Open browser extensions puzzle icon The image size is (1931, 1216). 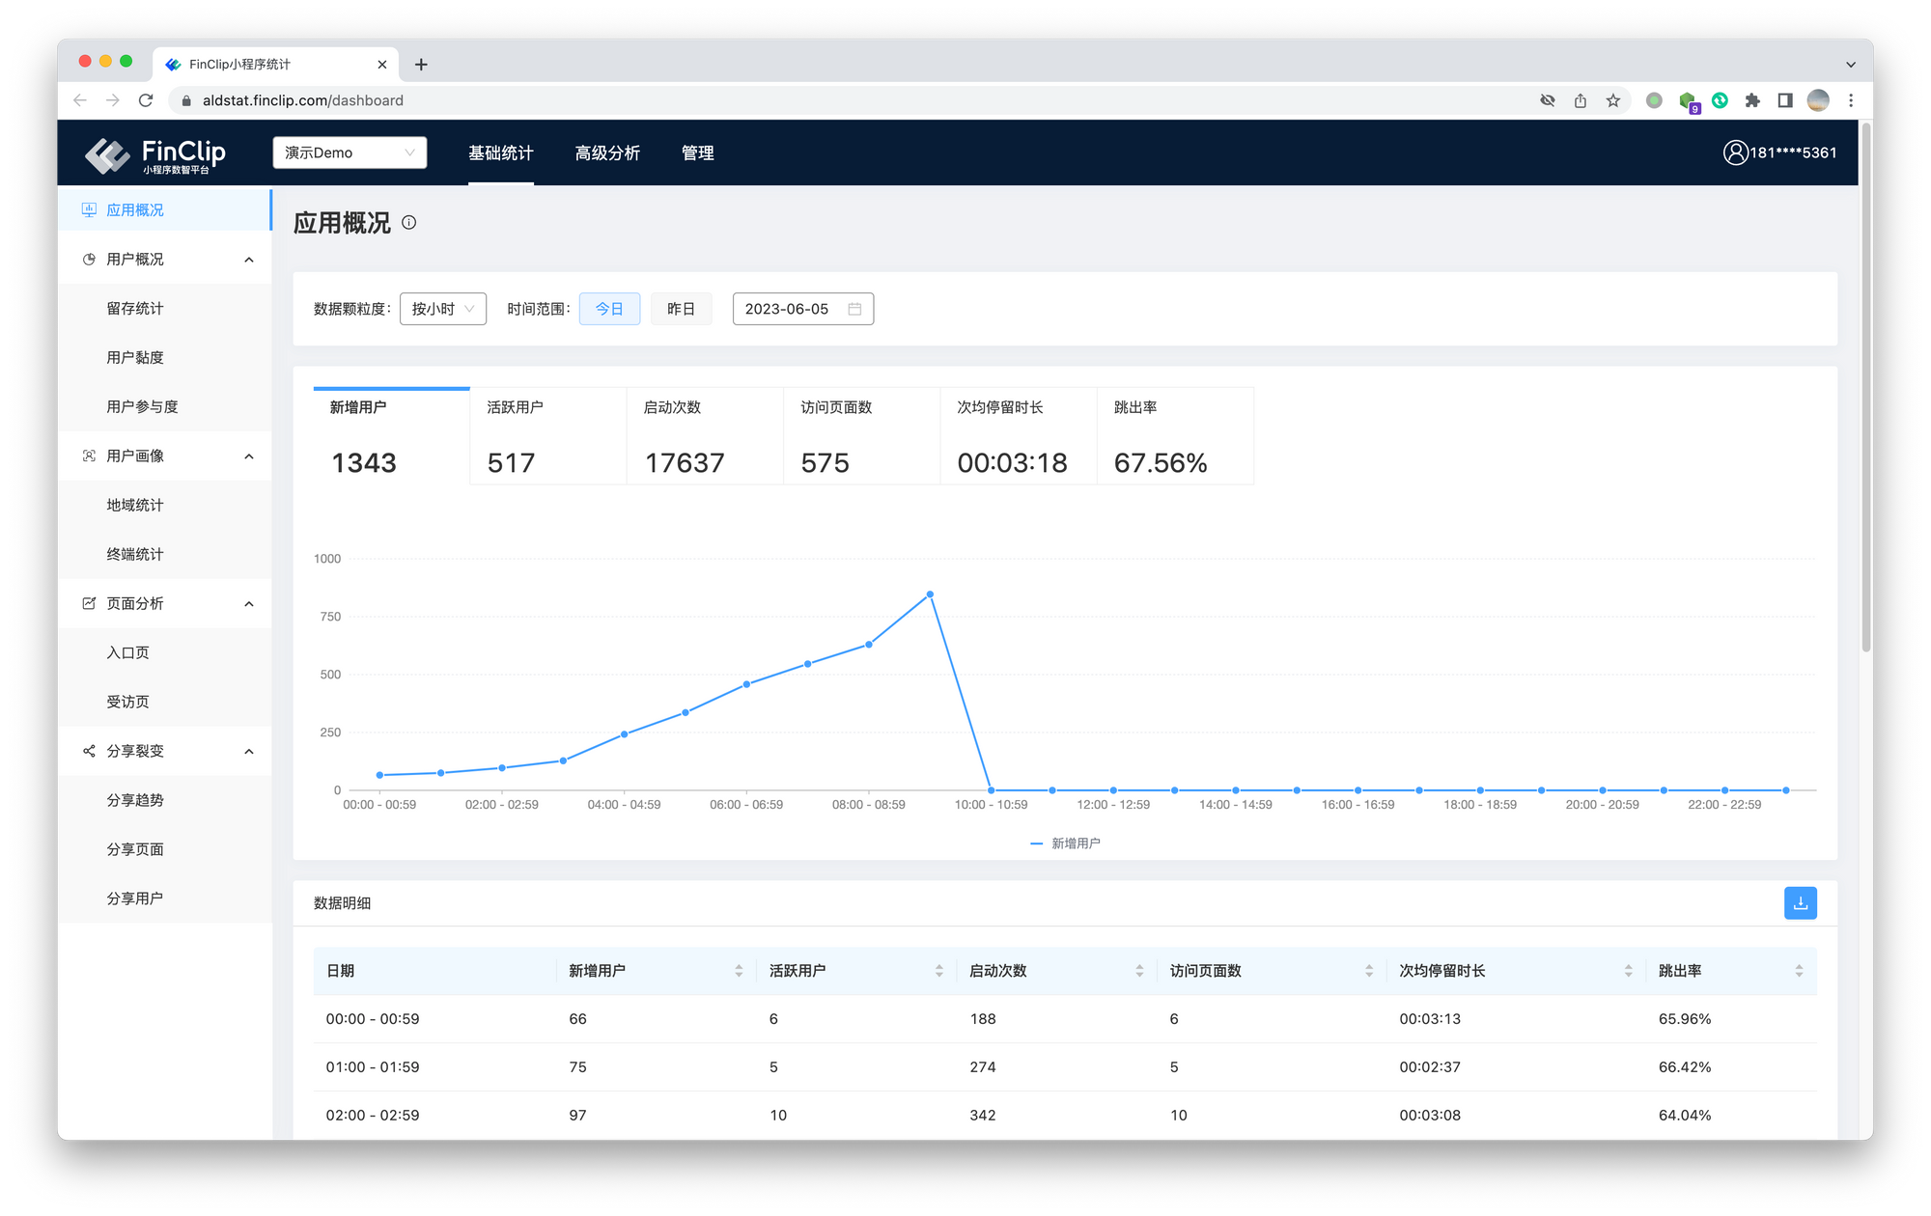(1752, 100)
